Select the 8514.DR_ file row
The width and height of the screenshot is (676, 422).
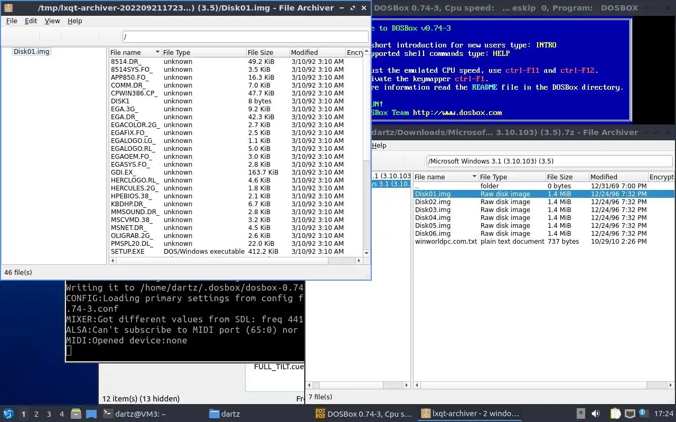(236, 62)
